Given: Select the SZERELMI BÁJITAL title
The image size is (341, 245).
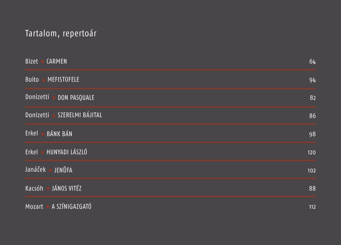Looking at the screenshot, I should pyautogui.click(x=79, y=115).
